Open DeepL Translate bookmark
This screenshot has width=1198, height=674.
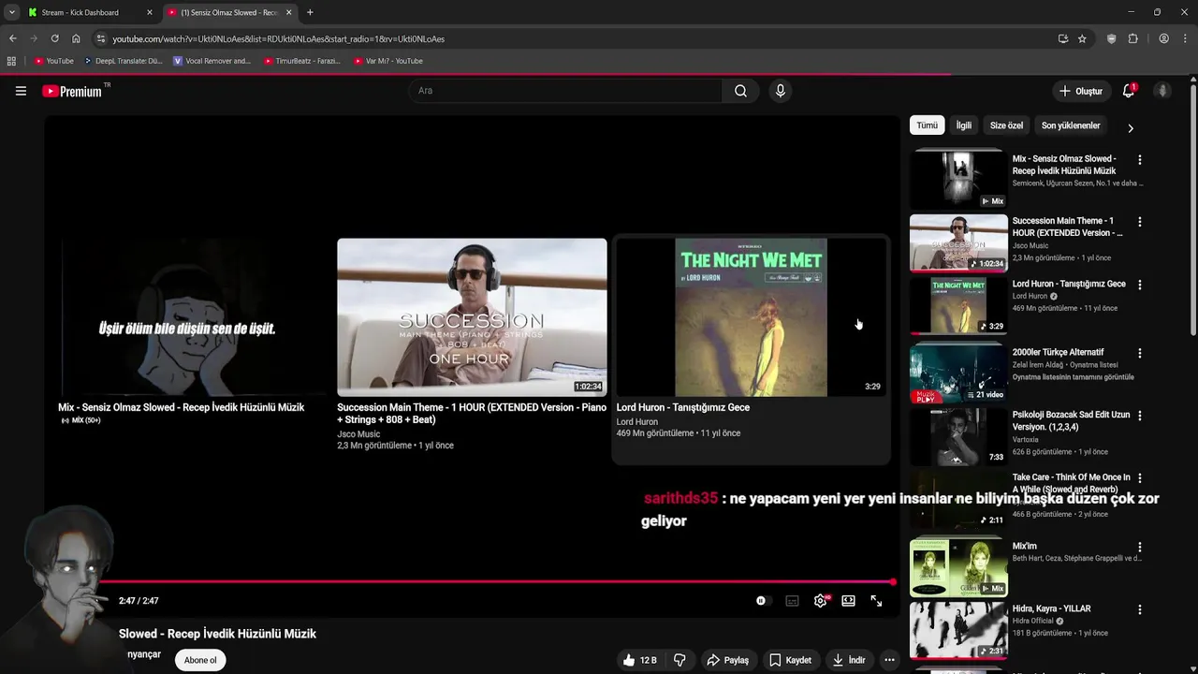(x=124, y=61)
